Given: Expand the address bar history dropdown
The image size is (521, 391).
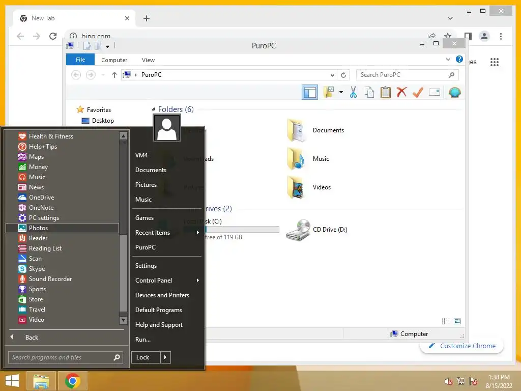Looking at the screenshot, I should (x=332, y=75).
